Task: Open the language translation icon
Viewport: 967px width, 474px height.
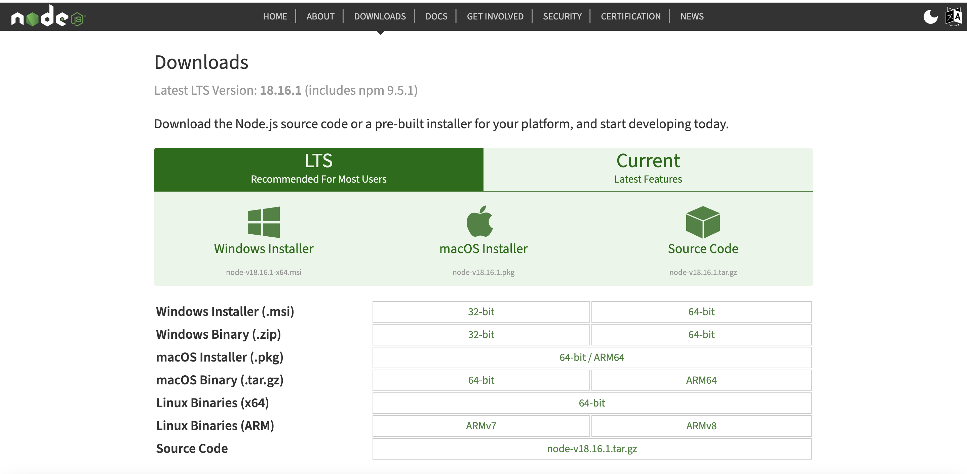Action: (x=954, y=16)
